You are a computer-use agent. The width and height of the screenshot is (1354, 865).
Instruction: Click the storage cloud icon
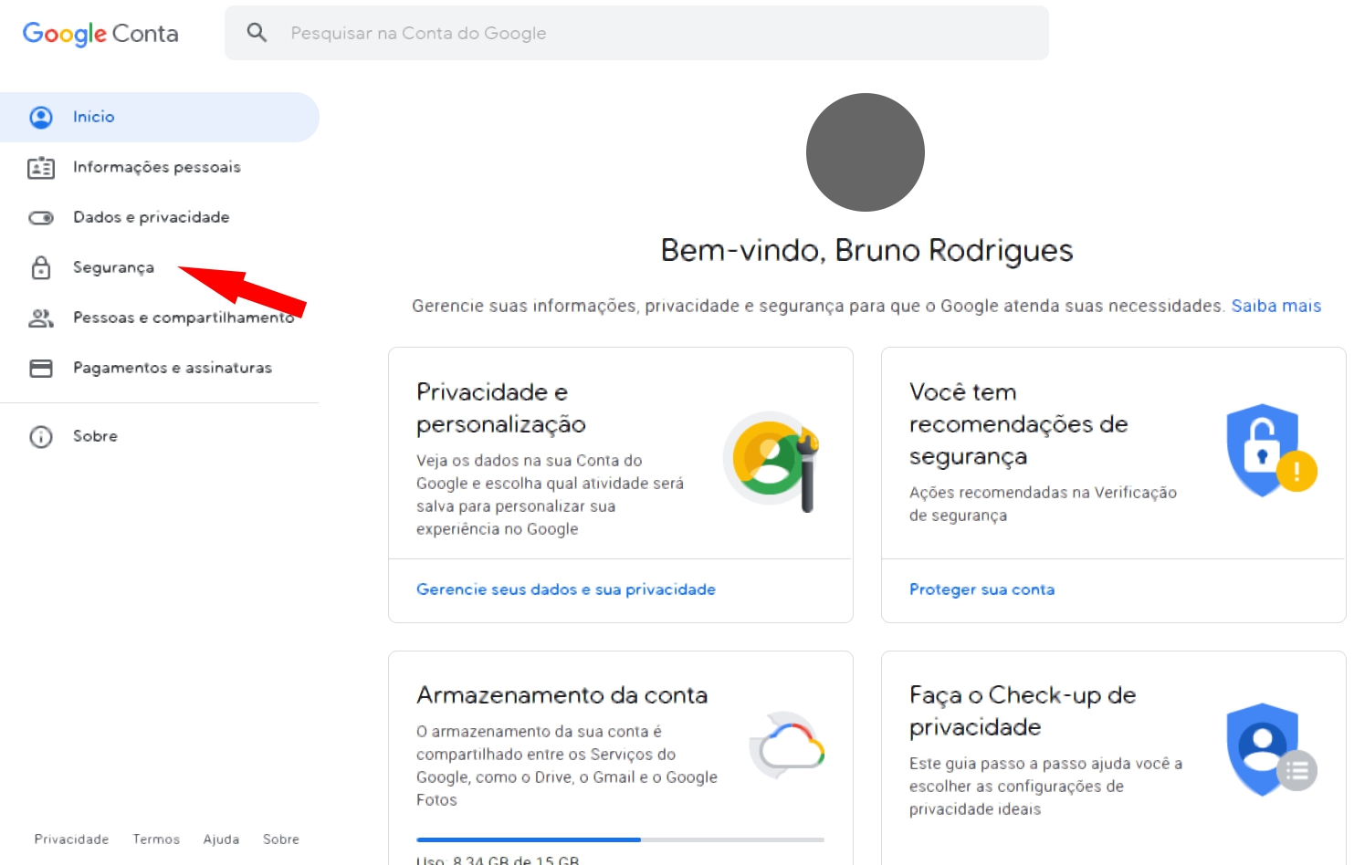(x=787, y=745)
